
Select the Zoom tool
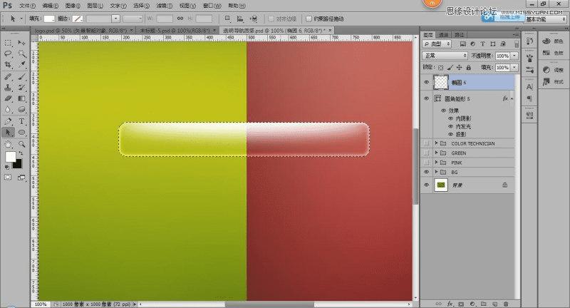pos(22,144)
